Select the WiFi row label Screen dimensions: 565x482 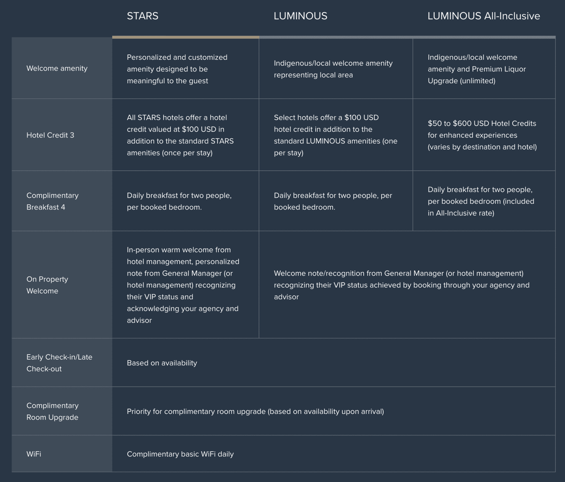34,454
